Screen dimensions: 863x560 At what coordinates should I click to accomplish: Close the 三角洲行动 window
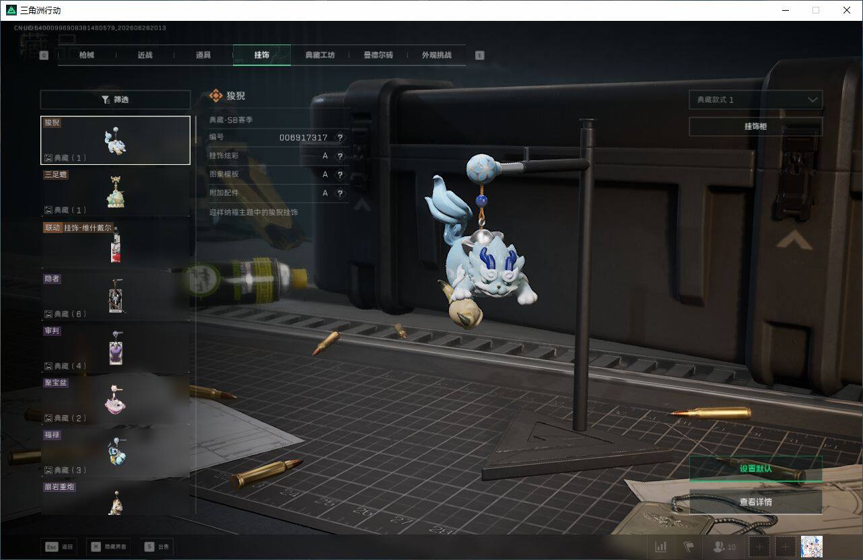coord(847,10)
